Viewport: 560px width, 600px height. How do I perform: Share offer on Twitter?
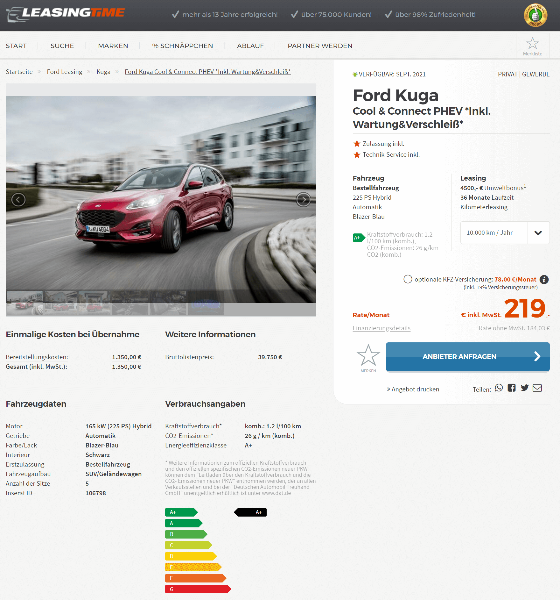tap(525, 388)
